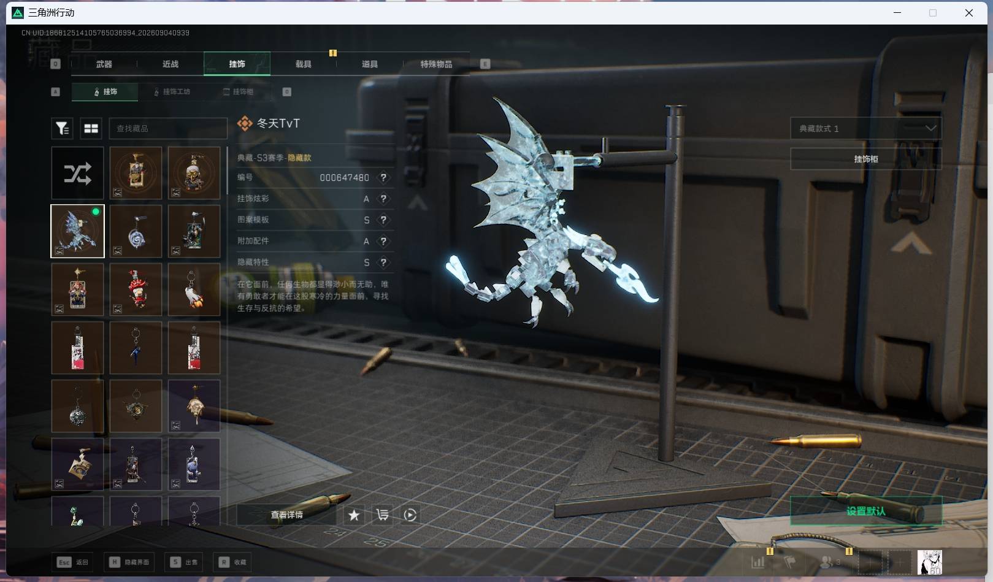Select the 挂饰 sub-tab with charm icon
This screenshot has width=993, height=582.
coord(105,92)
